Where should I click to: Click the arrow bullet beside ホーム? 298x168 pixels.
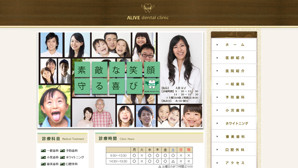tap(217, 45)
